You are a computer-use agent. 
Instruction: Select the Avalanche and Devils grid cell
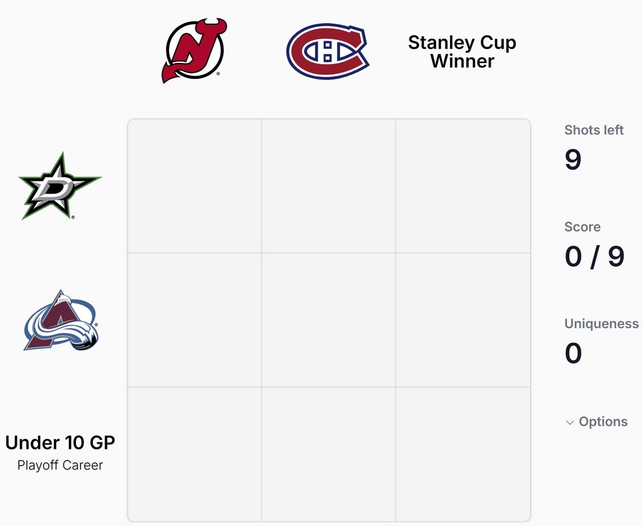coord(195,320)
